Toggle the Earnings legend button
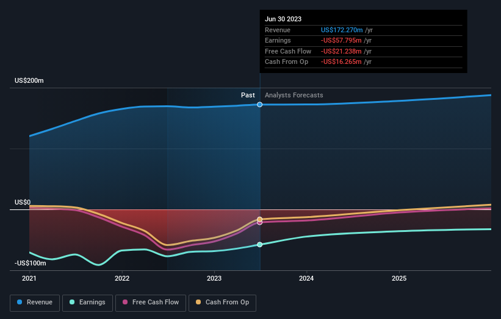Image resolution: width=501 pixels, height=319 pixels. pos(87,303)
